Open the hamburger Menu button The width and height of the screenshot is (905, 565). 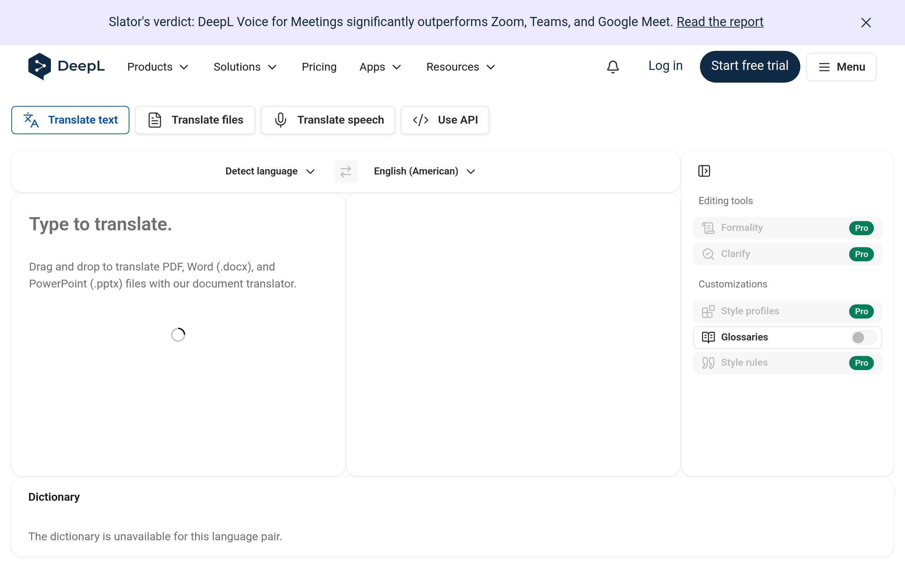tap(841, 67)
